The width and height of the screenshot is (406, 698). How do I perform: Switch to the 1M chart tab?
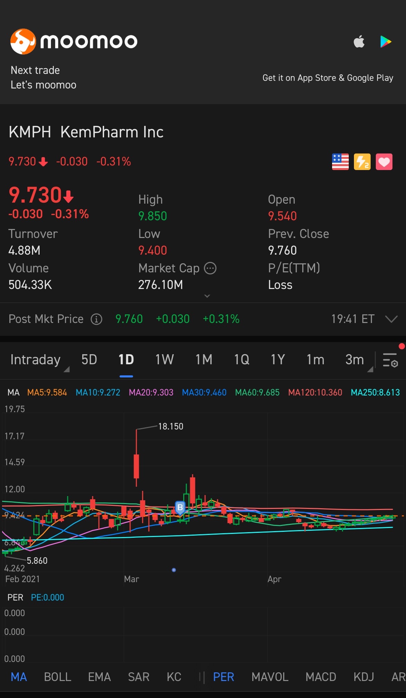click(x=204, y=360)
